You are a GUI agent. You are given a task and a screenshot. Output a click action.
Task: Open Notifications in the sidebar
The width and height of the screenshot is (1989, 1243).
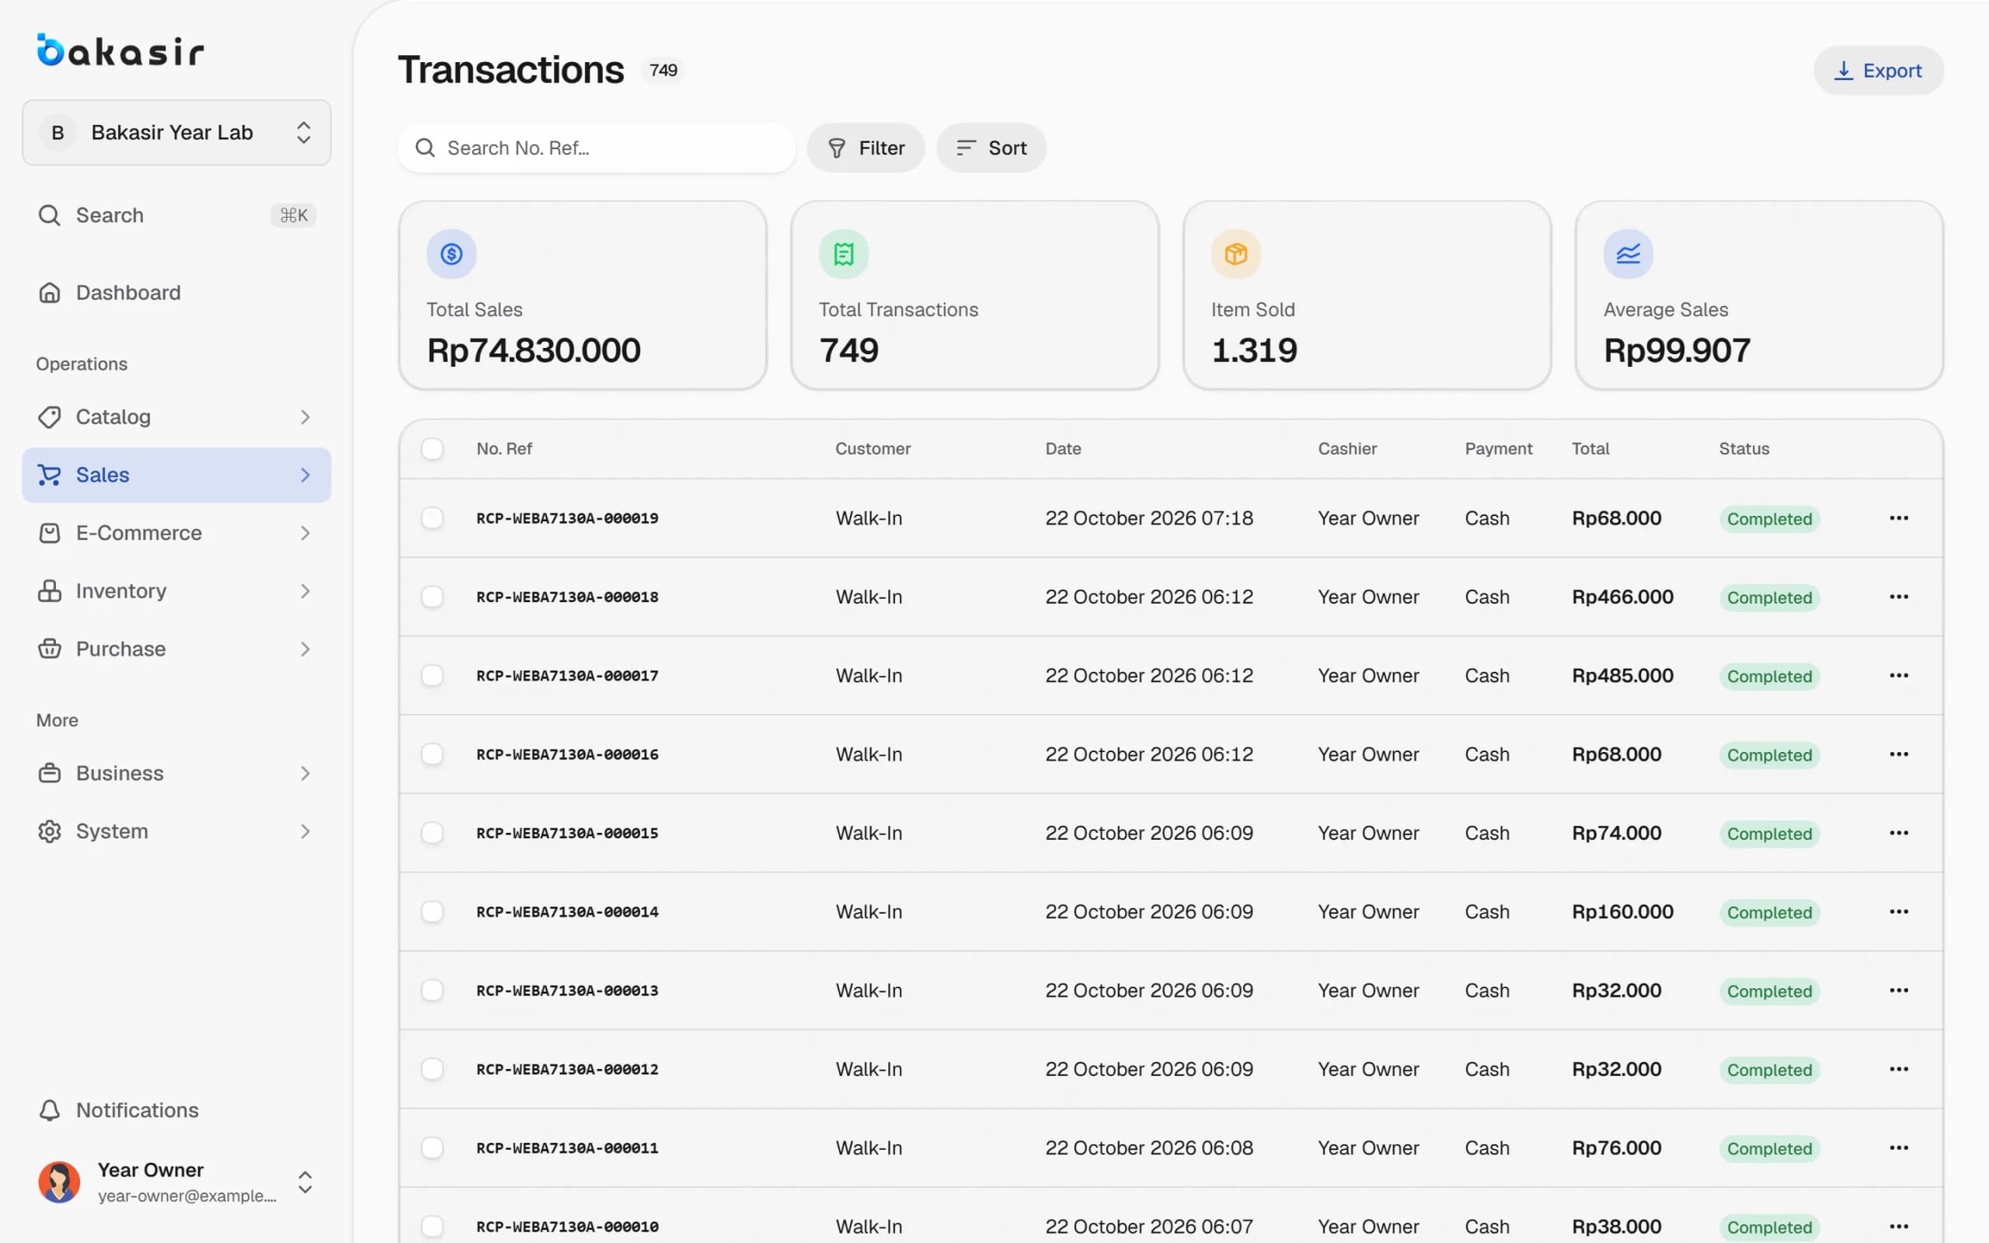tap(176, 1111)
